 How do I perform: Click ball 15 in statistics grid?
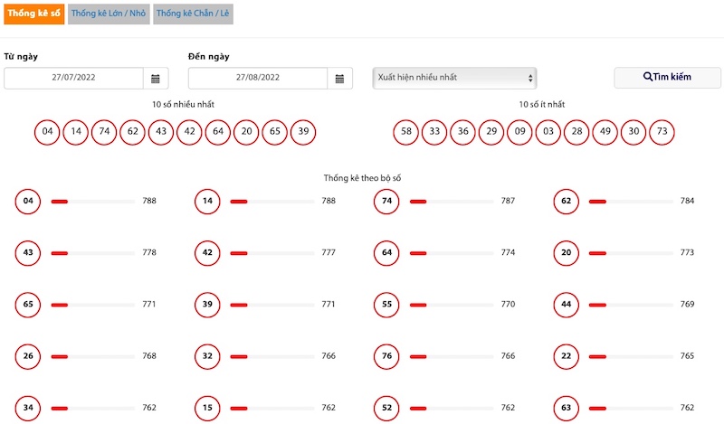coord(207,408)
